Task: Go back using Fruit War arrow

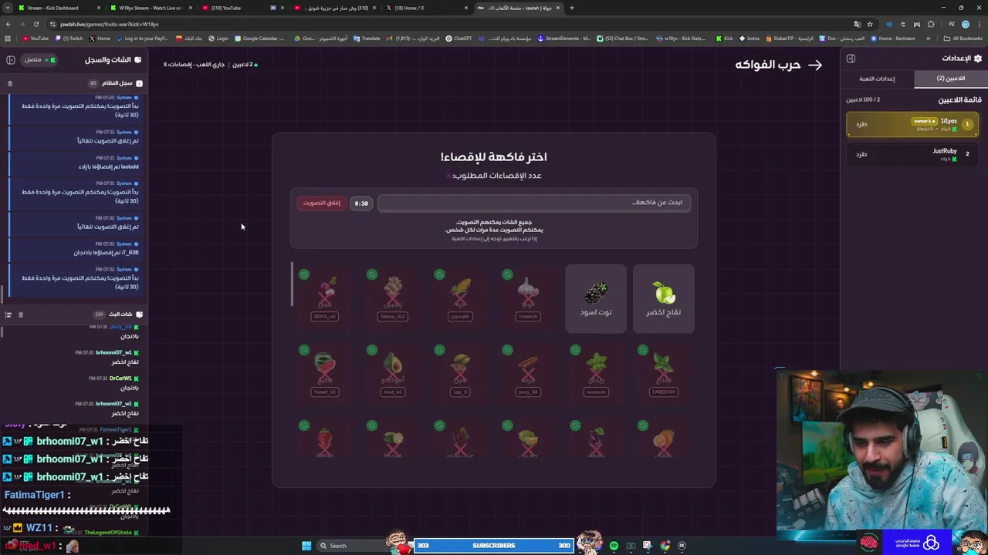Action: pyautogui.click(x=815, y=65)
